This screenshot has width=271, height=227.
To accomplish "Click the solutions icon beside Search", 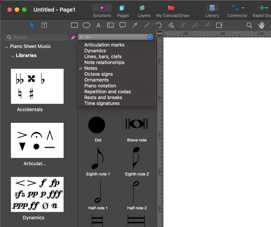I will click(74, 37).
